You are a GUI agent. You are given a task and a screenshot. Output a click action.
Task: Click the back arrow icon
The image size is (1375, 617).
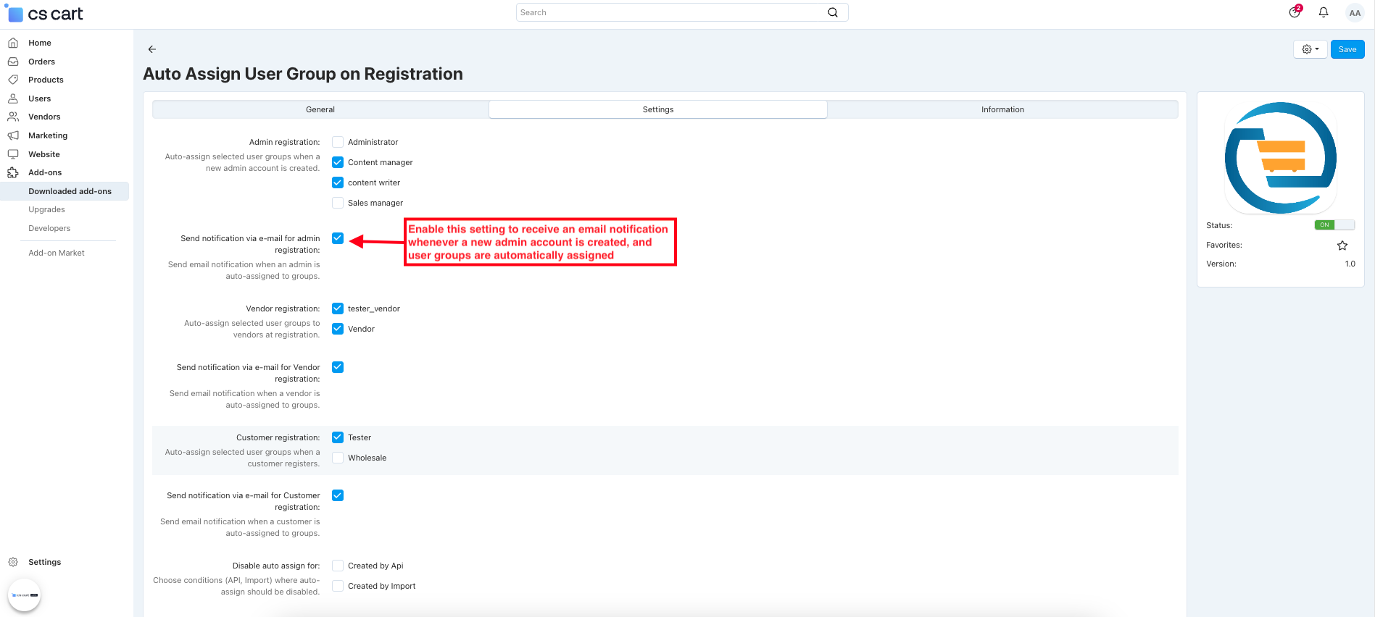tap(151, 49)
